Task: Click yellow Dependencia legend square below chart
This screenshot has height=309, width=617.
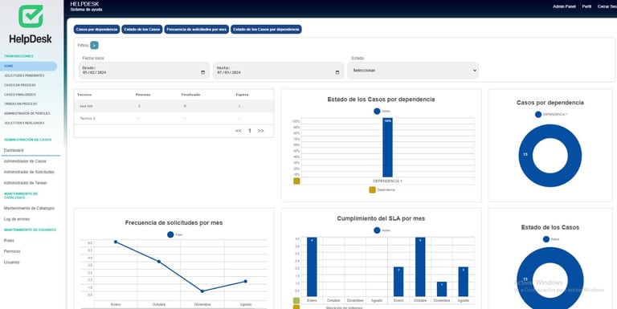Action: tap(372, 190)
